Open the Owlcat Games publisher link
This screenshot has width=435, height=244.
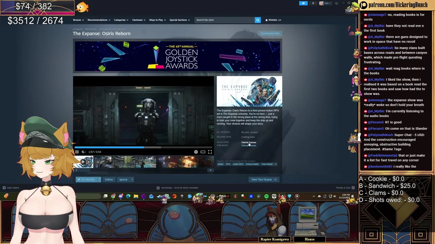tap(249, 145)
